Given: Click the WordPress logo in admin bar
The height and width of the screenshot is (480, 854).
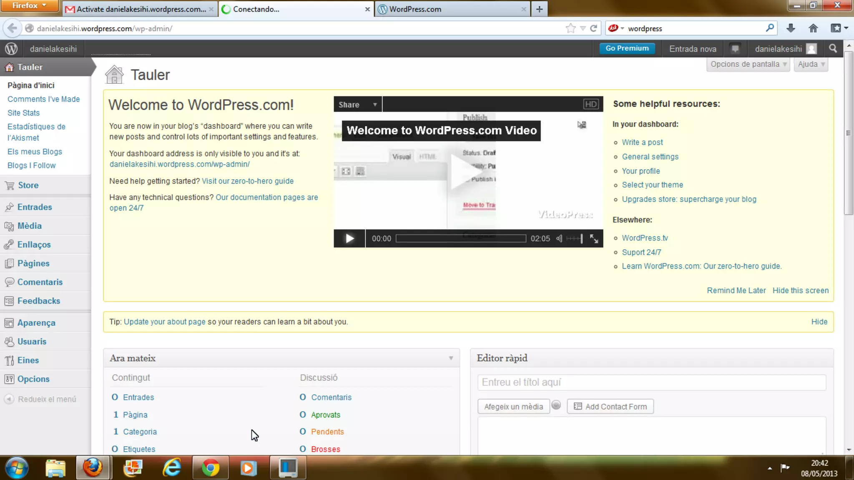Looking at the screenshot, I should [x=11, y=49].
